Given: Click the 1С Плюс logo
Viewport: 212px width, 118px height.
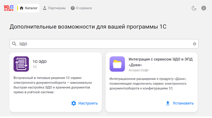Looking at the screenshot, I should (9, 8).
